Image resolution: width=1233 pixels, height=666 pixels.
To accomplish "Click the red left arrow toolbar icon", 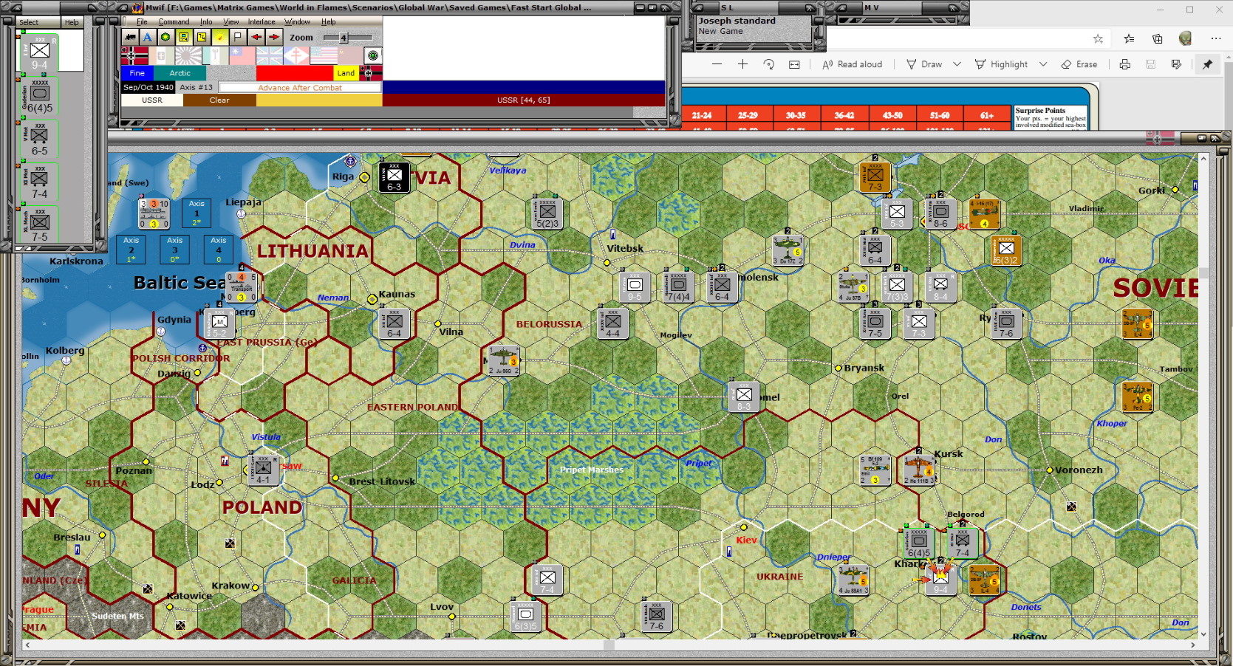I will (x=256, y=37).
